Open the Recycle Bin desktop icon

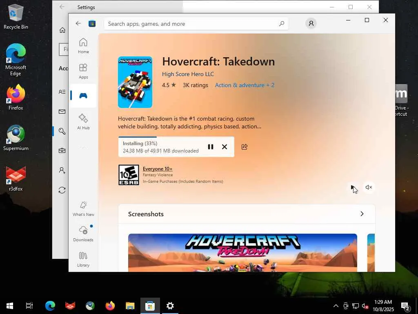(16, 16)
